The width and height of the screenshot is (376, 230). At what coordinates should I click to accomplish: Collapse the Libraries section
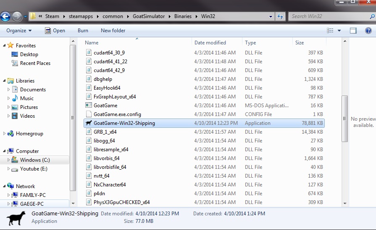pos(4,81)
